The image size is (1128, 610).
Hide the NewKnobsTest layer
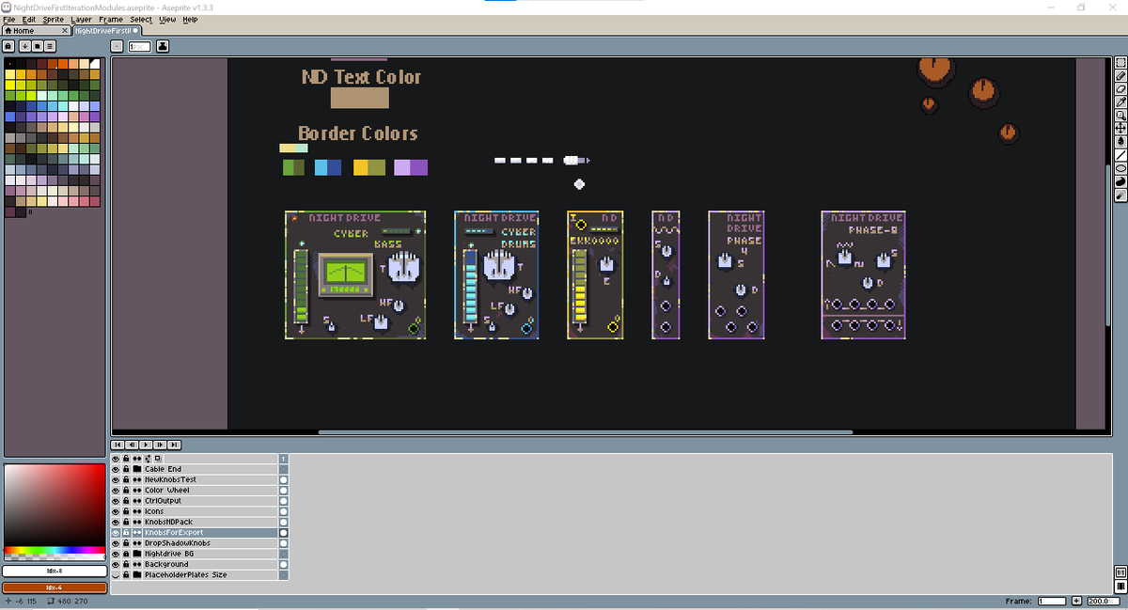coord(116,479)
